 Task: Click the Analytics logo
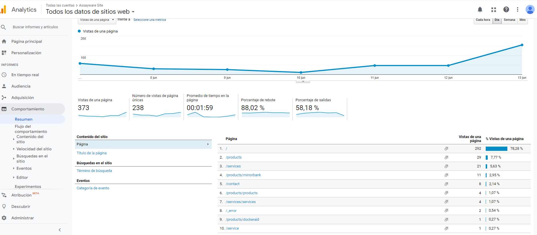tap(3, 9)
